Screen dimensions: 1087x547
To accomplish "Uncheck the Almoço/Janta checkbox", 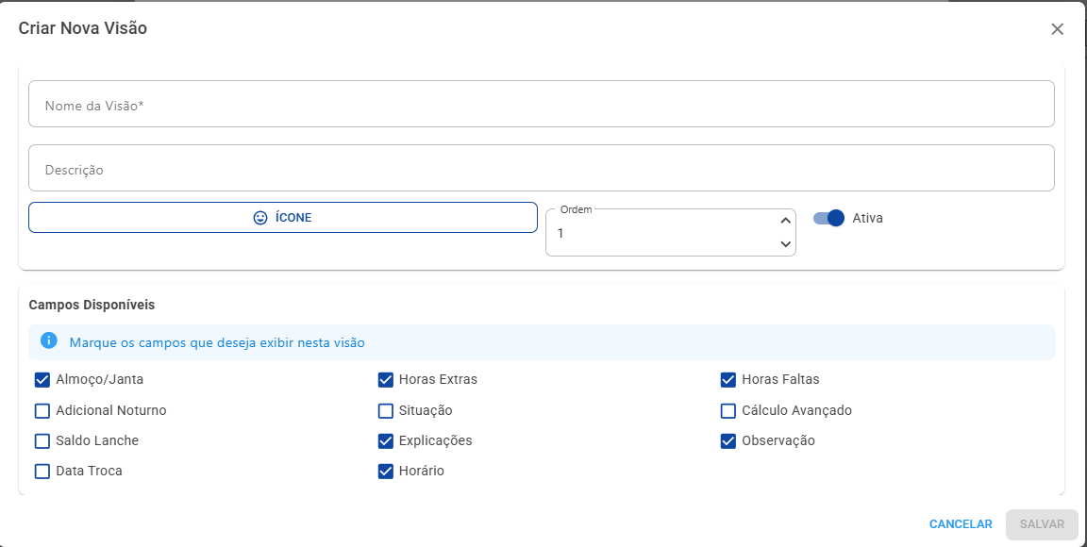I will 42,380.
